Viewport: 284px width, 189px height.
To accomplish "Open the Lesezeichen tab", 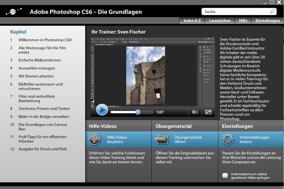I will point(220,20).
